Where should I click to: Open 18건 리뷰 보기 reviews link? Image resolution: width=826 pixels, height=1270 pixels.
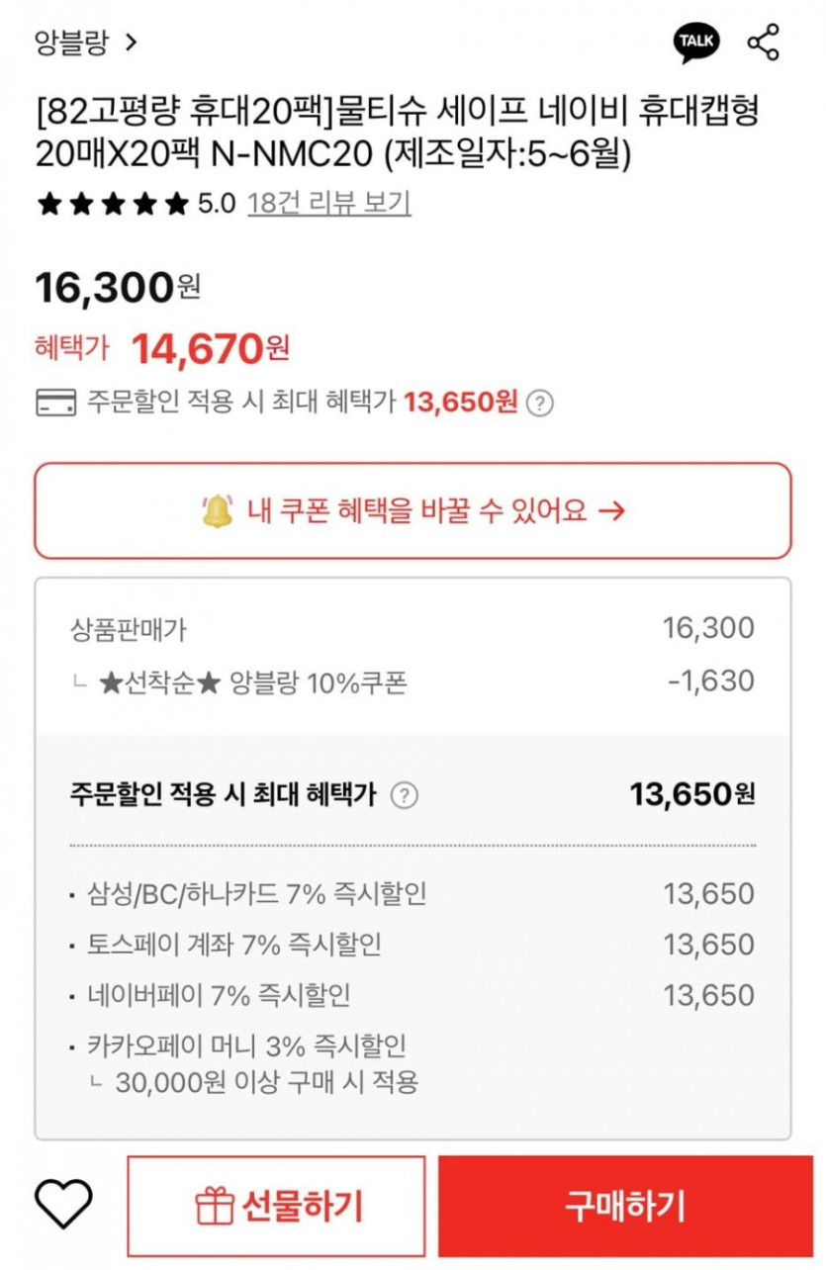pos(328,204)
